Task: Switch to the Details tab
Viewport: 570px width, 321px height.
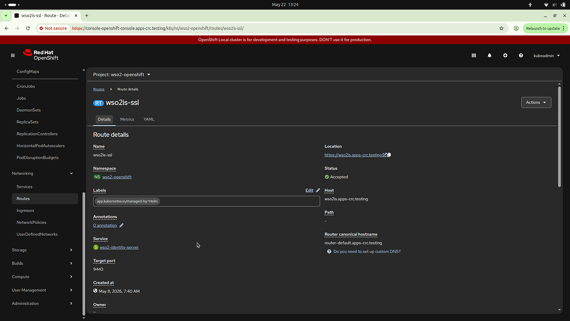Action: pyautogui.click(x=104, y=119)
